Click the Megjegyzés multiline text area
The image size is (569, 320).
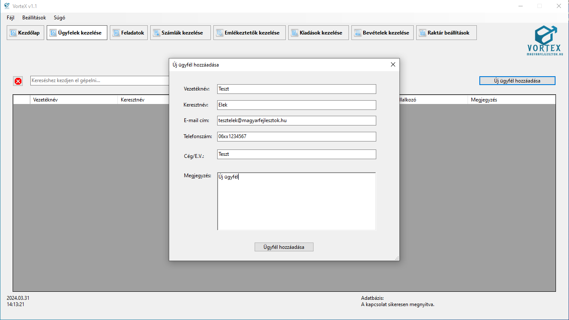click(296, 201)
